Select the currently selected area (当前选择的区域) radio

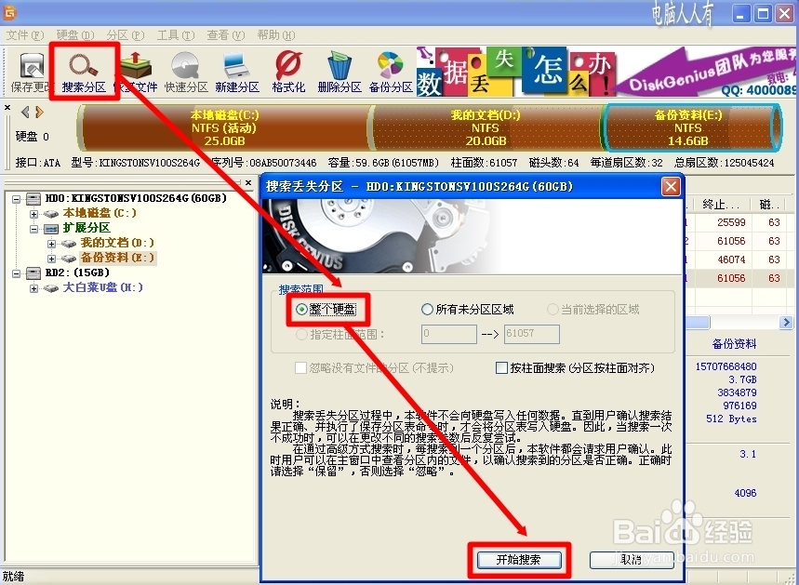(553, 310)
